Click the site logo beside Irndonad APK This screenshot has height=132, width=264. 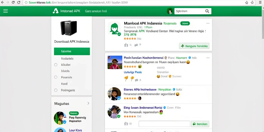click(x=55, y=11)
